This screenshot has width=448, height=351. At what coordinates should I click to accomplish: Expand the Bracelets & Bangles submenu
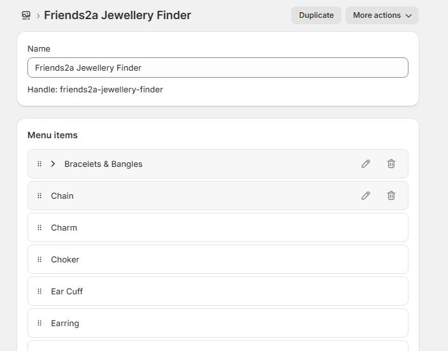[53, 164]
